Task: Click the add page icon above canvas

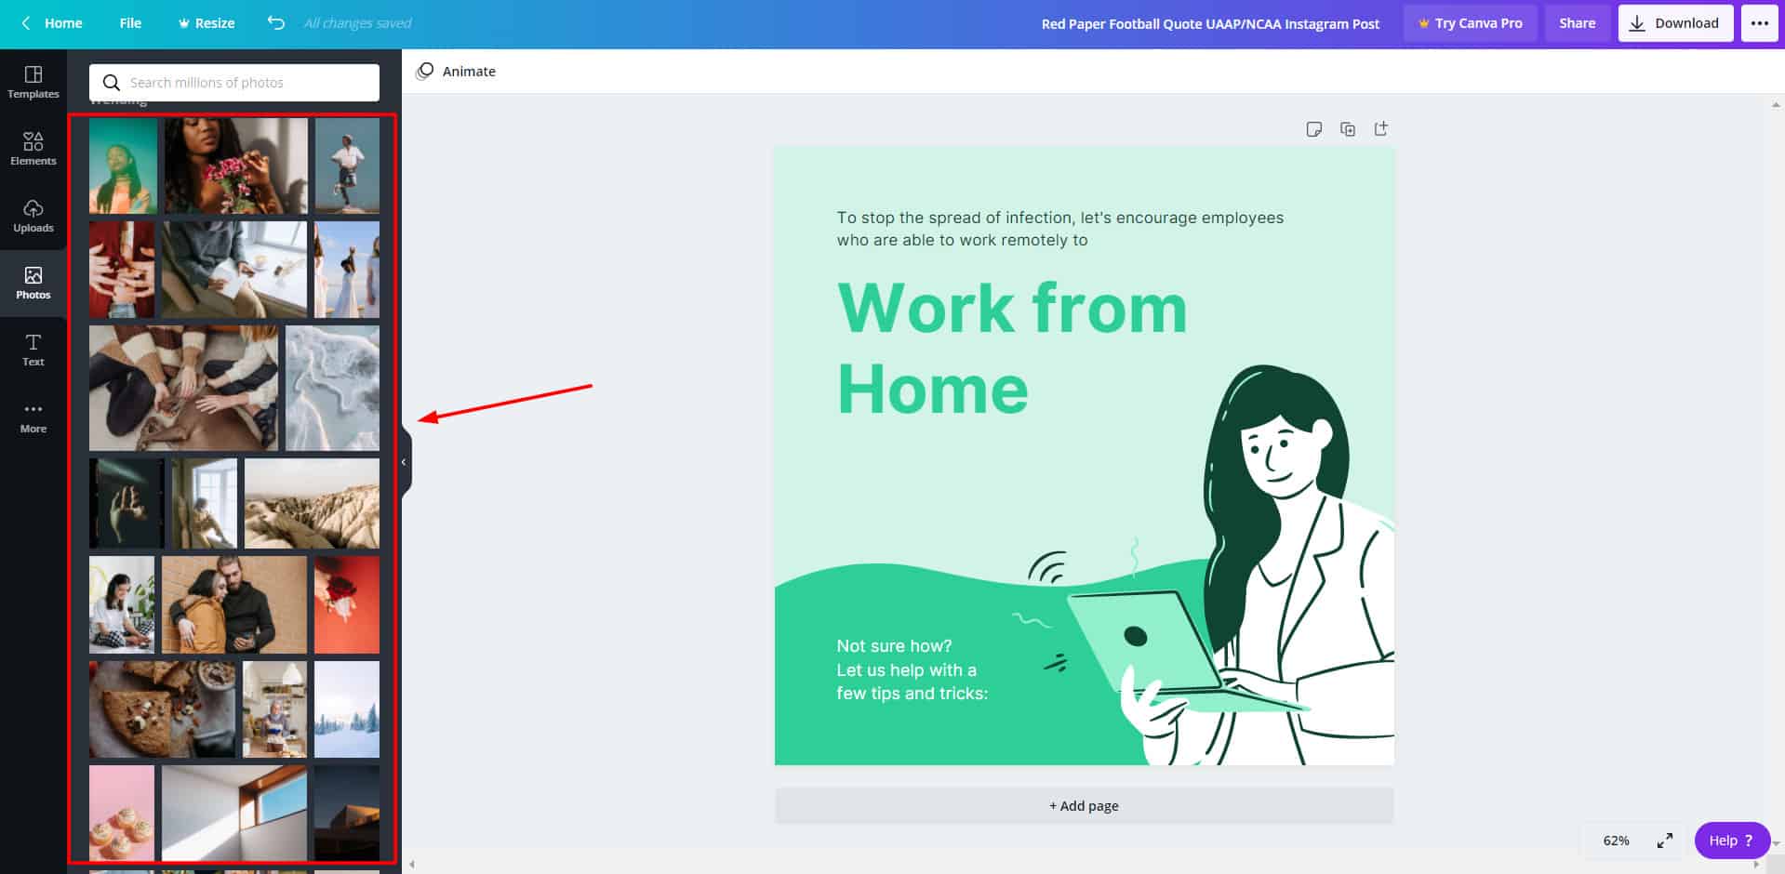Action: (x=1381, y=129)
